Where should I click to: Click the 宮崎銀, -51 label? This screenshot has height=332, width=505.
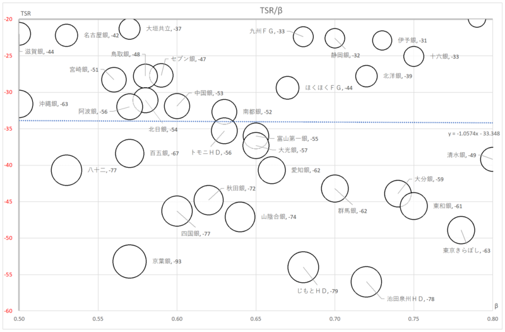84,69
